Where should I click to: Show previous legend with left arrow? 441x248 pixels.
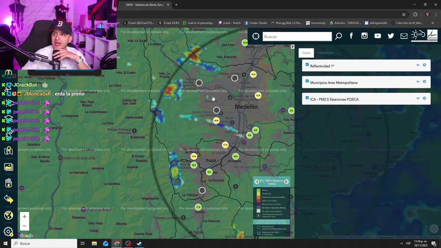click(257, 182)
